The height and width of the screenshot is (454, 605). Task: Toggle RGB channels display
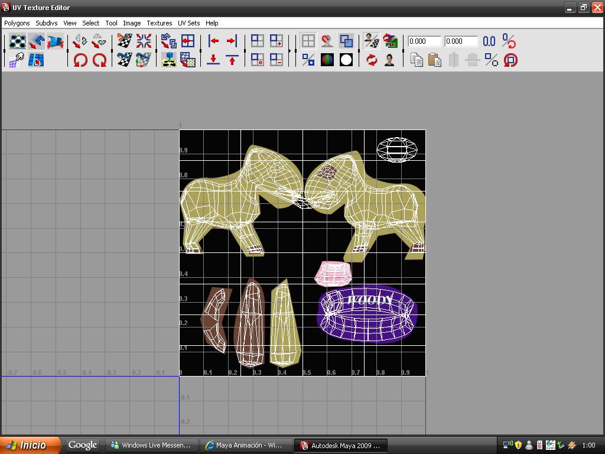[327, 60]
